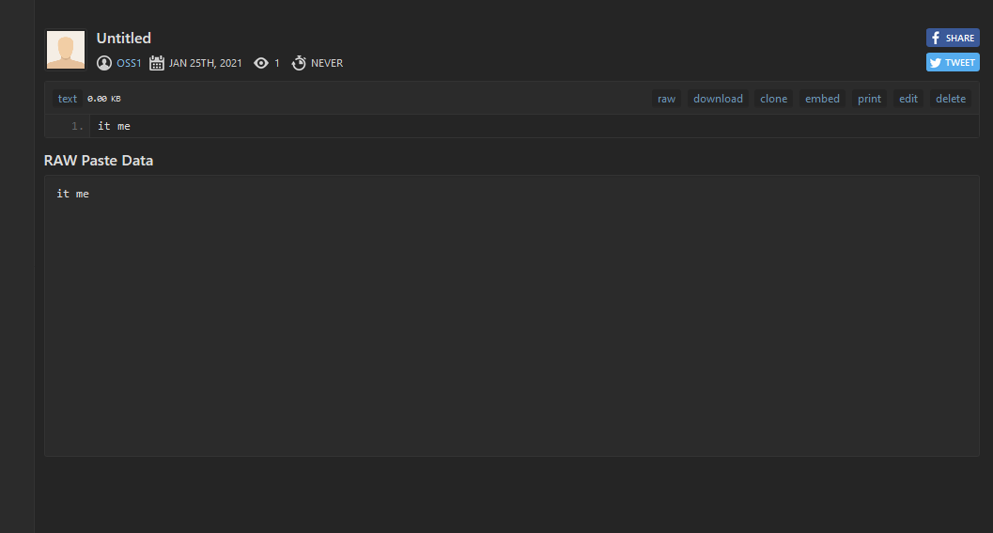Screen dimensions: 993x533
Task: Click the user avatar thumbnail
Action: coord(66,50)
